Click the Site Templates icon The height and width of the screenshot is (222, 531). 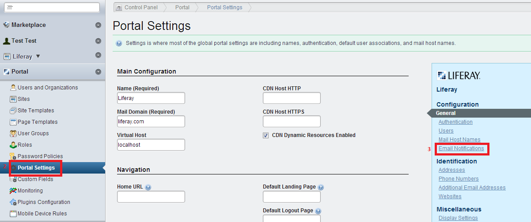(13, 111)
